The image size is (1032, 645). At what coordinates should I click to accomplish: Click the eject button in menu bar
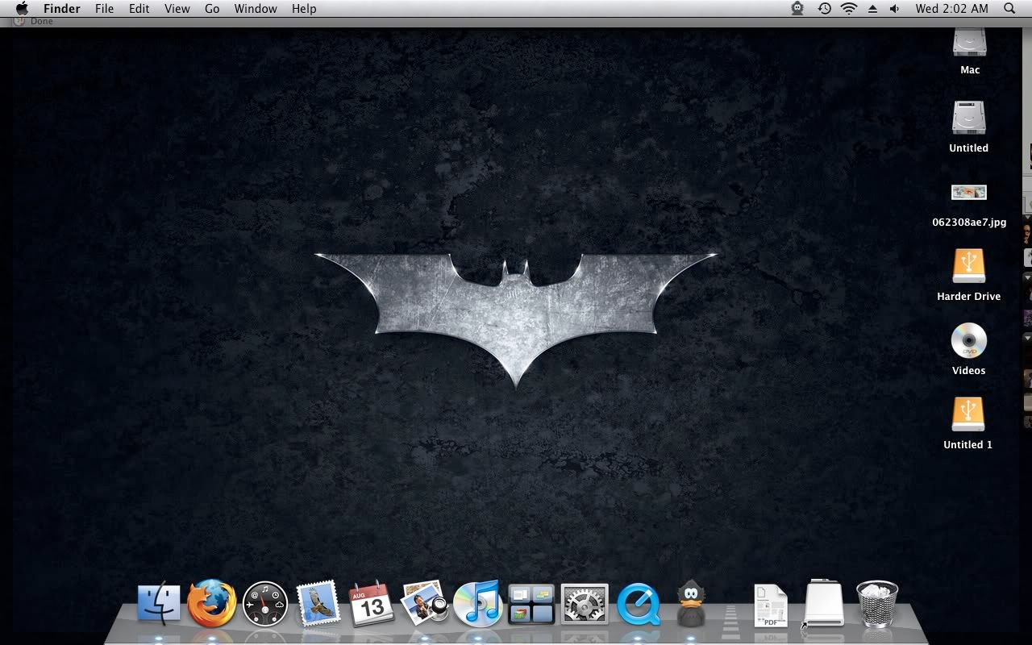coord(872,9)
